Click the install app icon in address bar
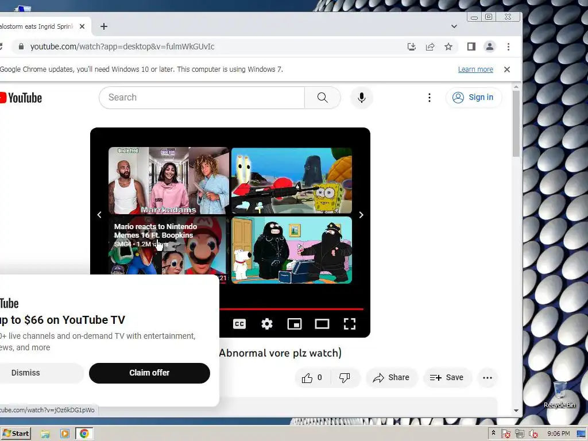 [411, 47]
